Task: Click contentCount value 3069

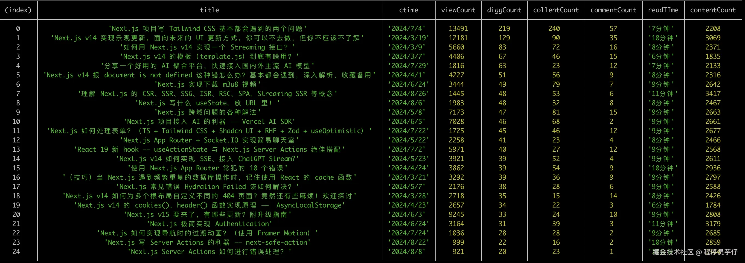Action: tap(713, 38)
